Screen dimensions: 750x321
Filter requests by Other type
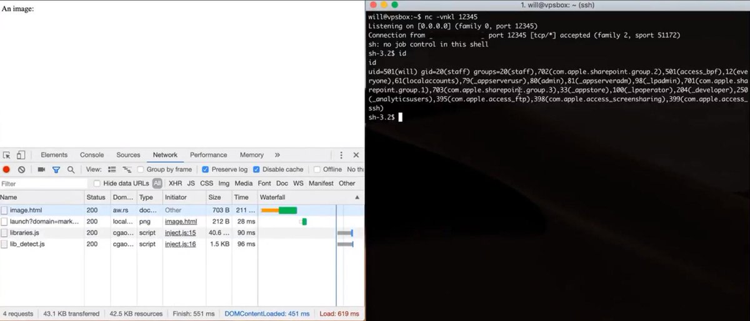(x=347, y=184)
